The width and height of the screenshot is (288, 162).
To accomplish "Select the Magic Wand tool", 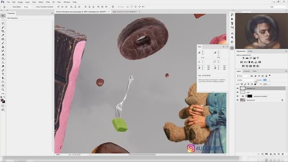I will tap(3, 27).
